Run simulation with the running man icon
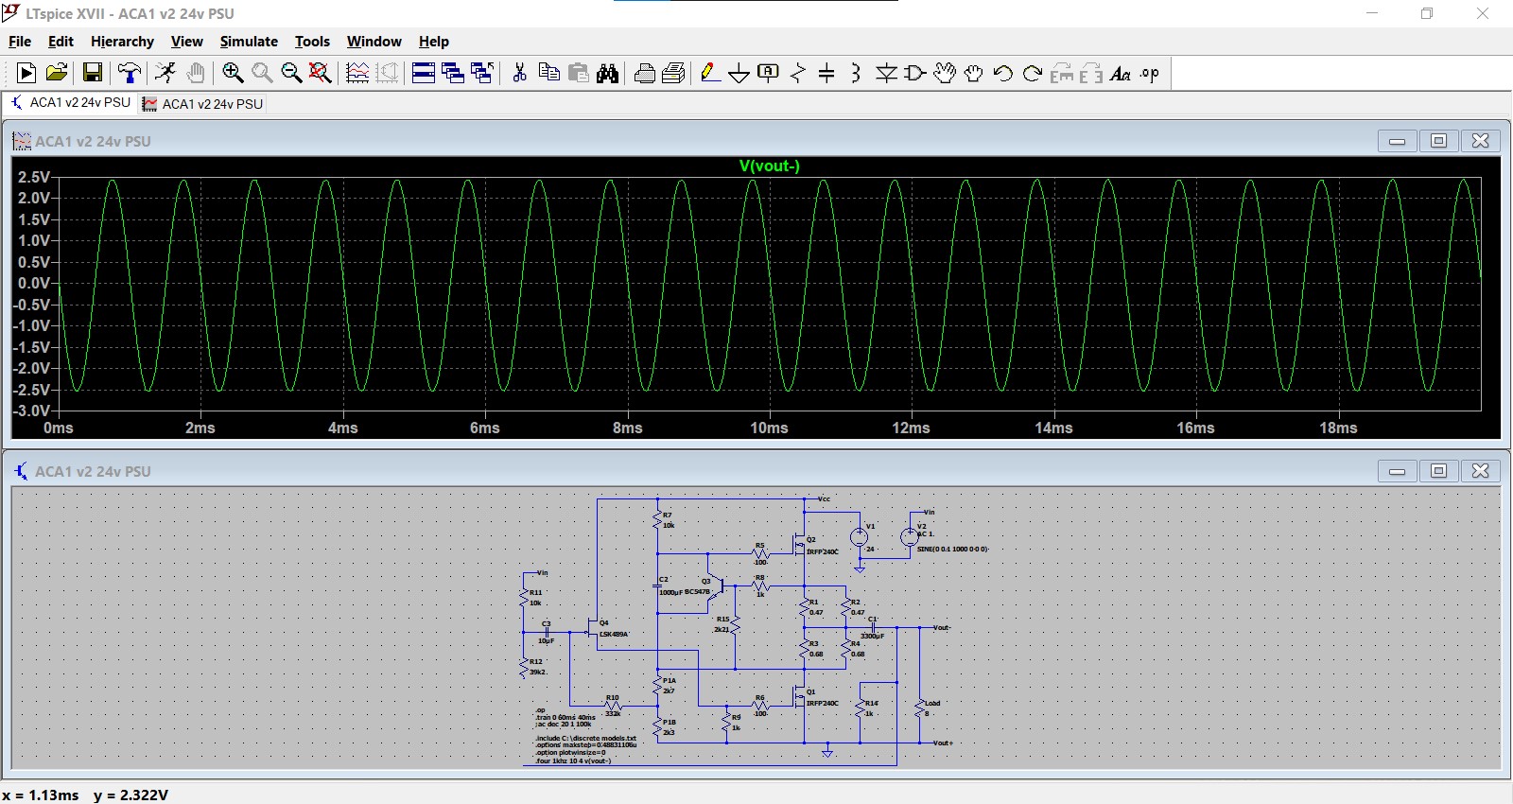The image size is (1513, 804). [165, 73]
